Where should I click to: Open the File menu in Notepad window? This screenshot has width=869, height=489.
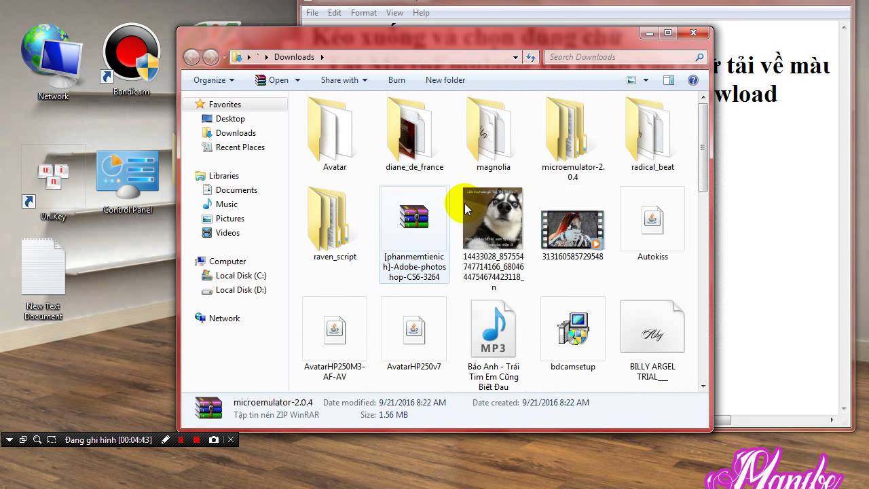pos(312,13)
